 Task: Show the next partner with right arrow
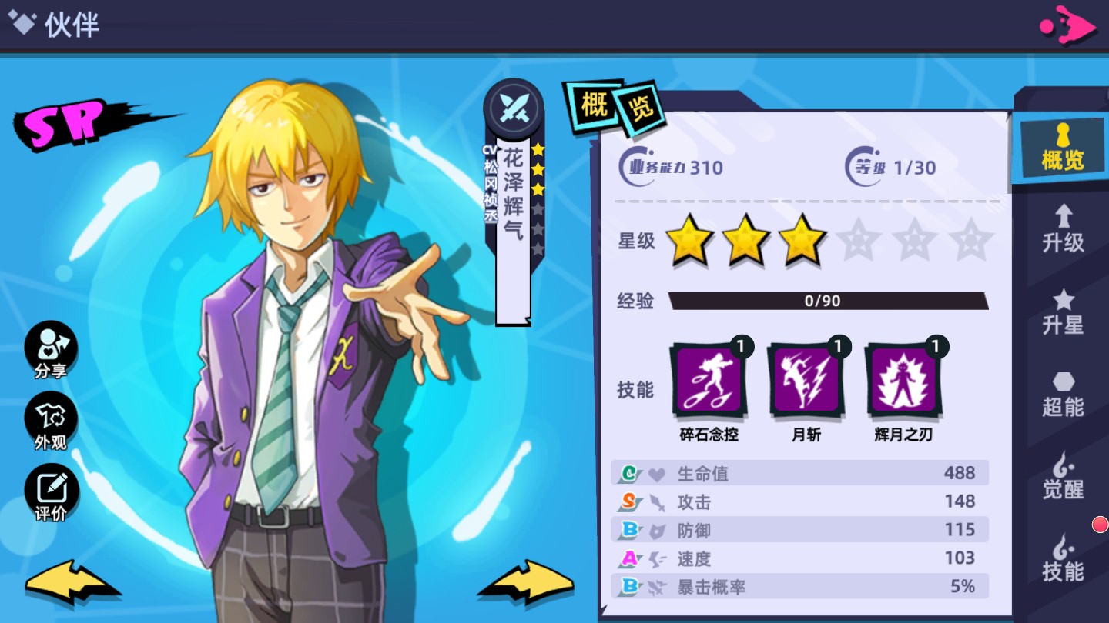[x=527, y=583]
